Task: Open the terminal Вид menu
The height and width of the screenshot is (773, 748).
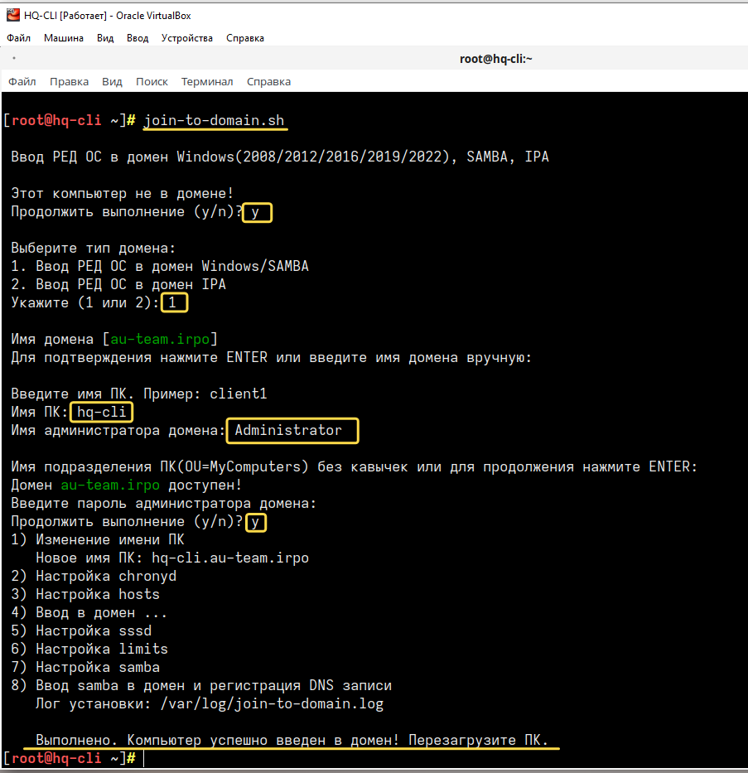Action: pyautogui.click(x=112, y=81)
